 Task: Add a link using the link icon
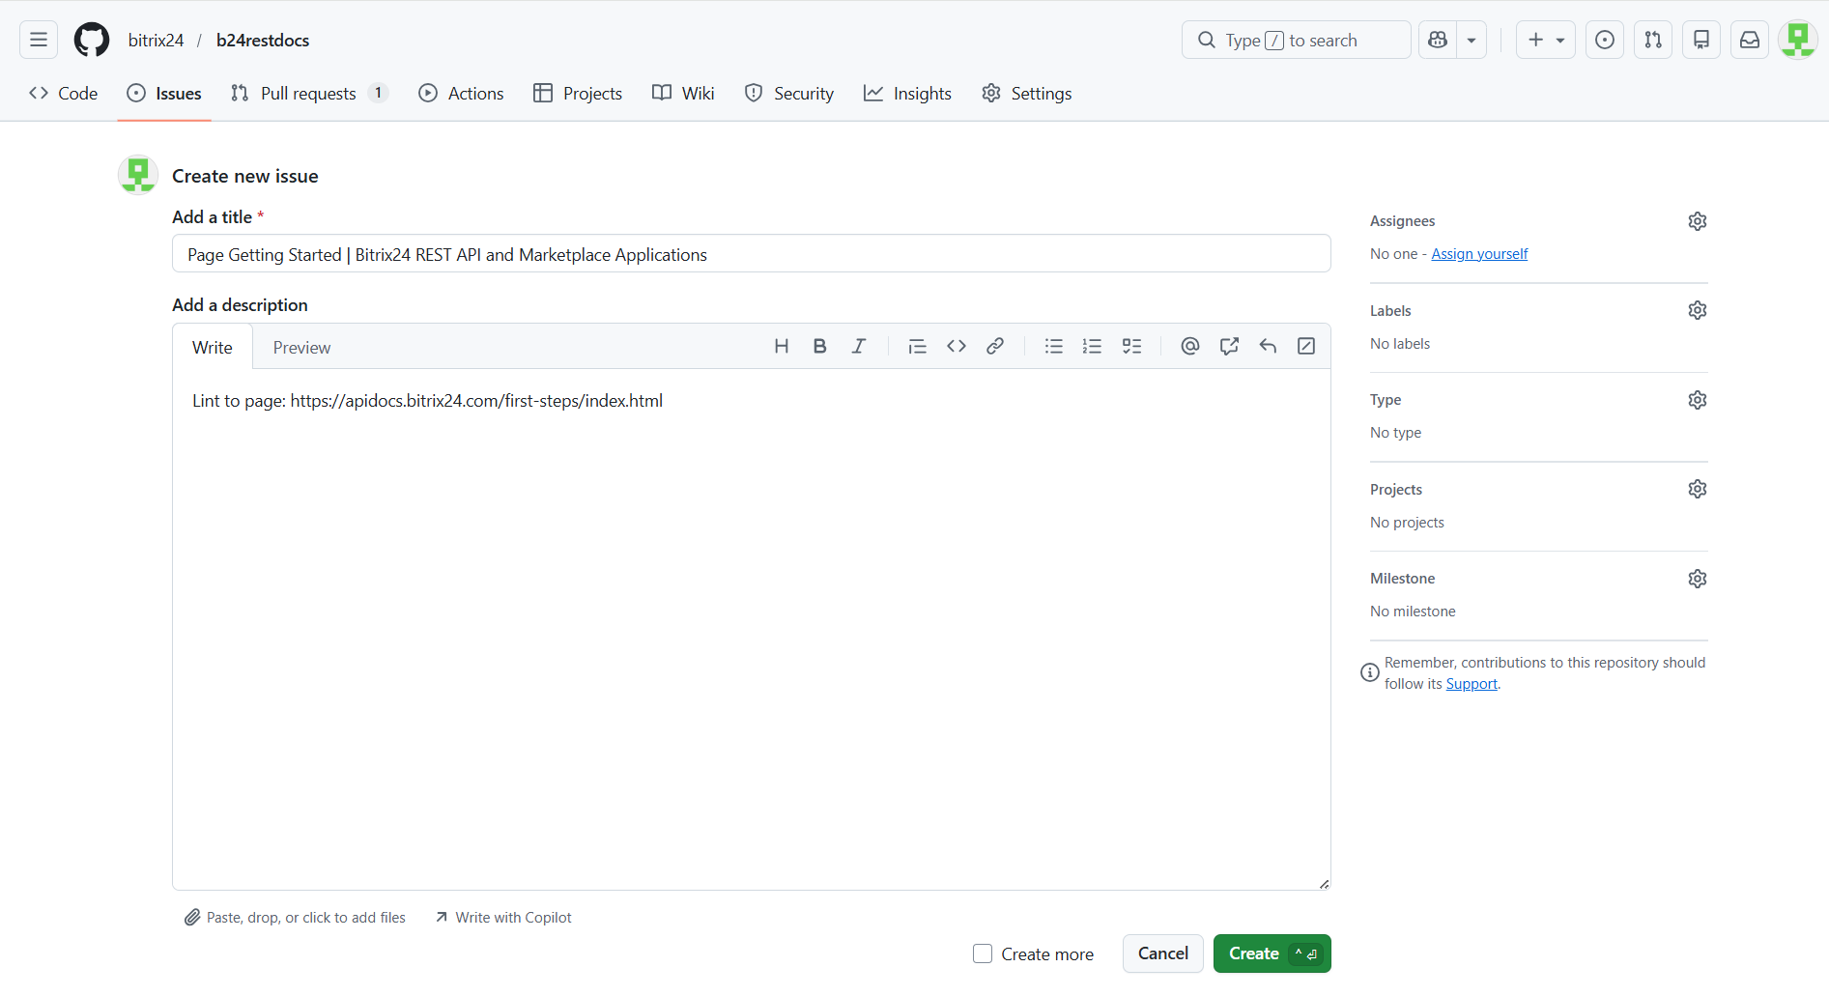pos(995,347)
